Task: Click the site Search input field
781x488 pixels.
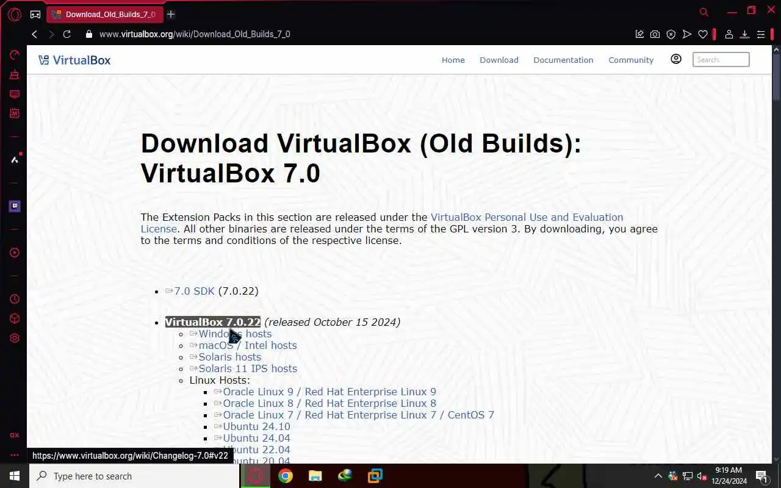Action: 721,60
